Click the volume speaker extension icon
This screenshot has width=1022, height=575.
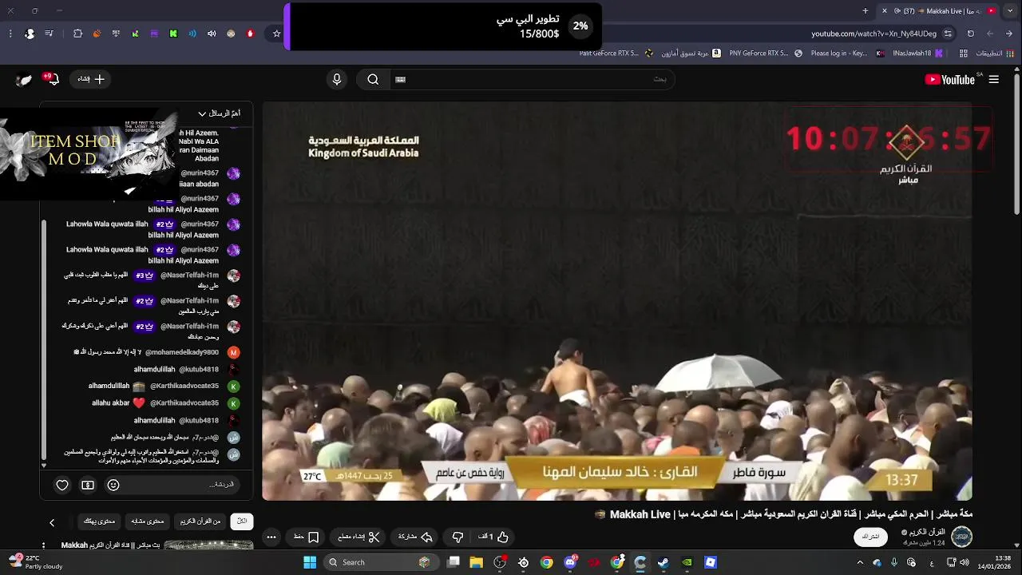click(212, 34)
